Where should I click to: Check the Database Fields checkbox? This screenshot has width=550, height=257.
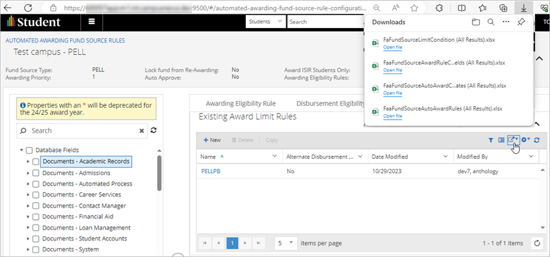coord(30,150)
